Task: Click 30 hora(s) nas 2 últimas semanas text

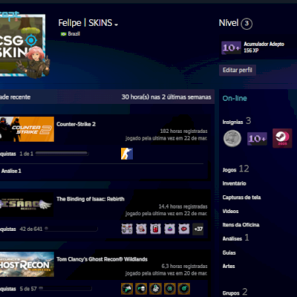Action: [166, 97]
